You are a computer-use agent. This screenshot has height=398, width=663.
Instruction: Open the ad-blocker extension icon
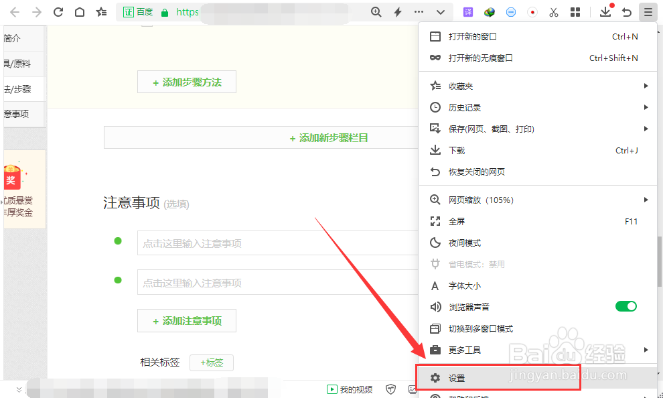[511, 11]
